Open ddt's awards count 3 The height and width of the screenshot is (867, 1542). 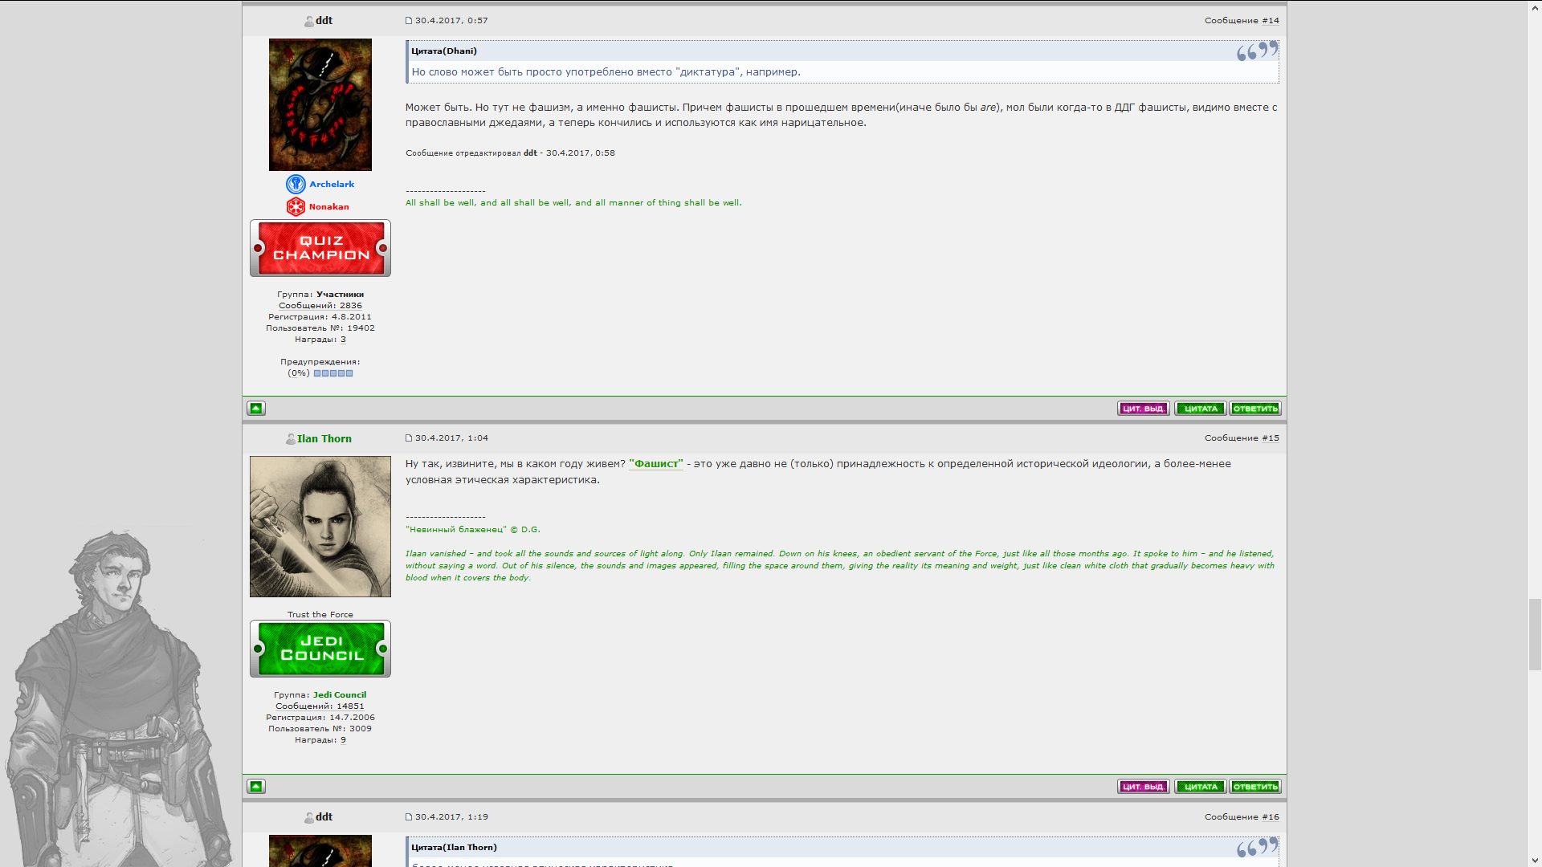coord(343,340)
